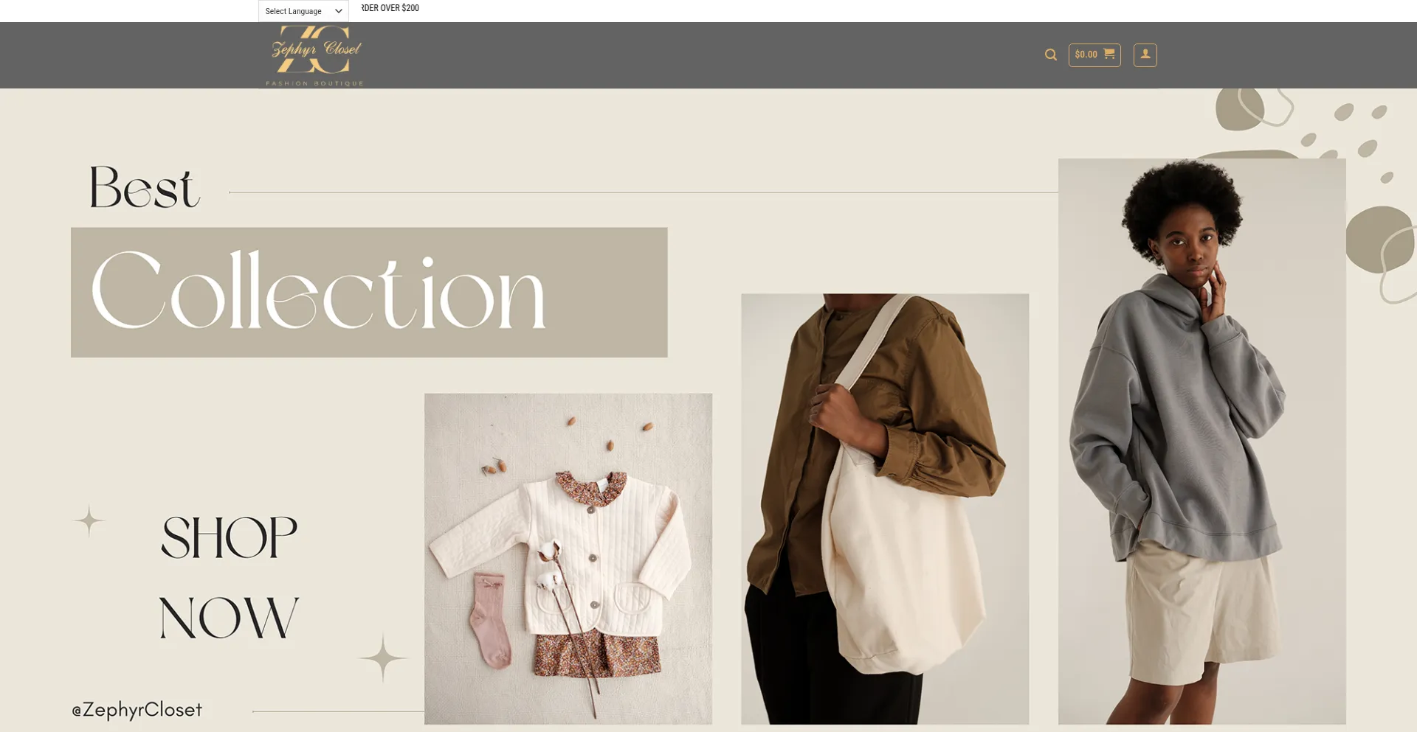Screen dimensions: 1417x732
Task: Open the search magnifier icon
Action: (1050, 55)
